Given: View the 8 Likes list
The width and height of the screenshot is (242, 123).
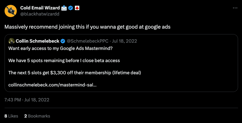Looking at the screenshot, I should point(11,116).
